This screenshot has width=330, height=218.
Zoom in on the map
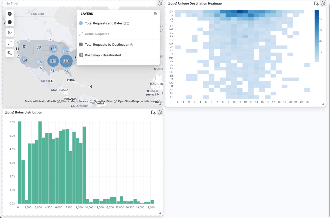coord(10,14)
